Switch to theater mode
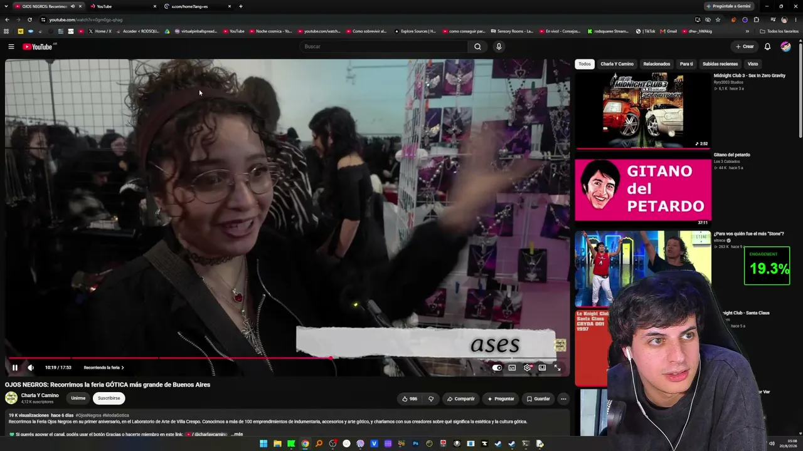Viewport: 803px width, 451px height. point(542,368)
